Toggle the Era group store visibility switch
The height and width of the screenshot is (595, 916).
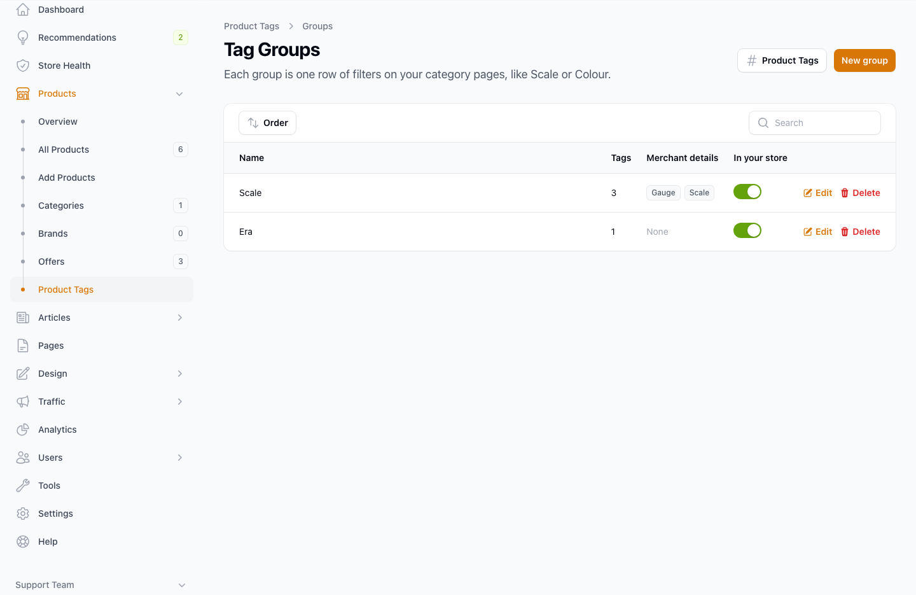747,230
